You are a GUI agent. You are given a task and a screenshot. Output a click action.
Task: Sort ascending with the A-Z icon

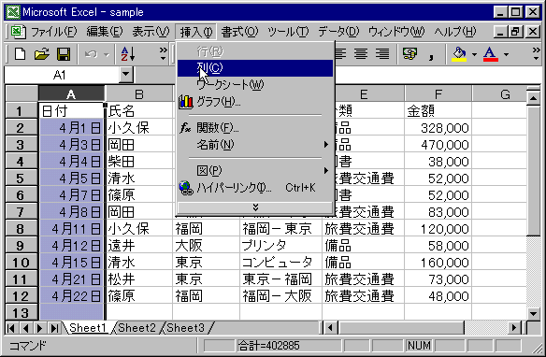point(127,54)
